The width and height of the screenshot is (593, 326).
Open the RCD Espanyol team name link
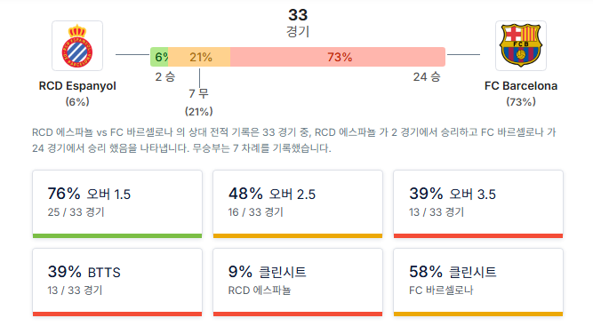click(77, 86)
